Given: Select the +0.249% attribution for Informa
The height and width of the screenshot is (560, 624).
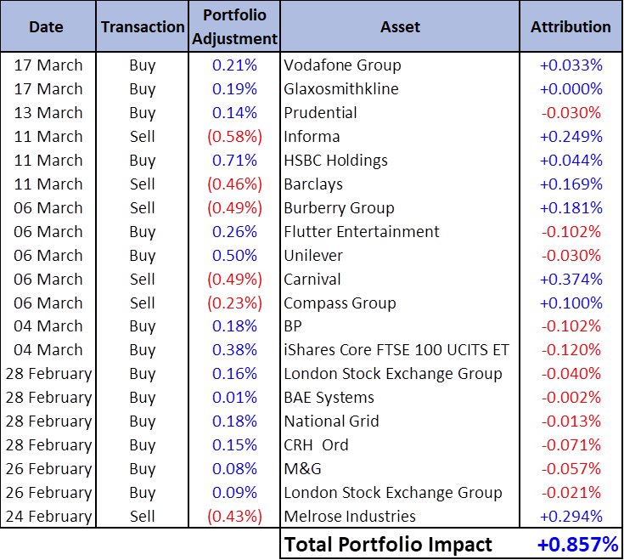Looking at the screenshot, I should click(x=571, y=137).
